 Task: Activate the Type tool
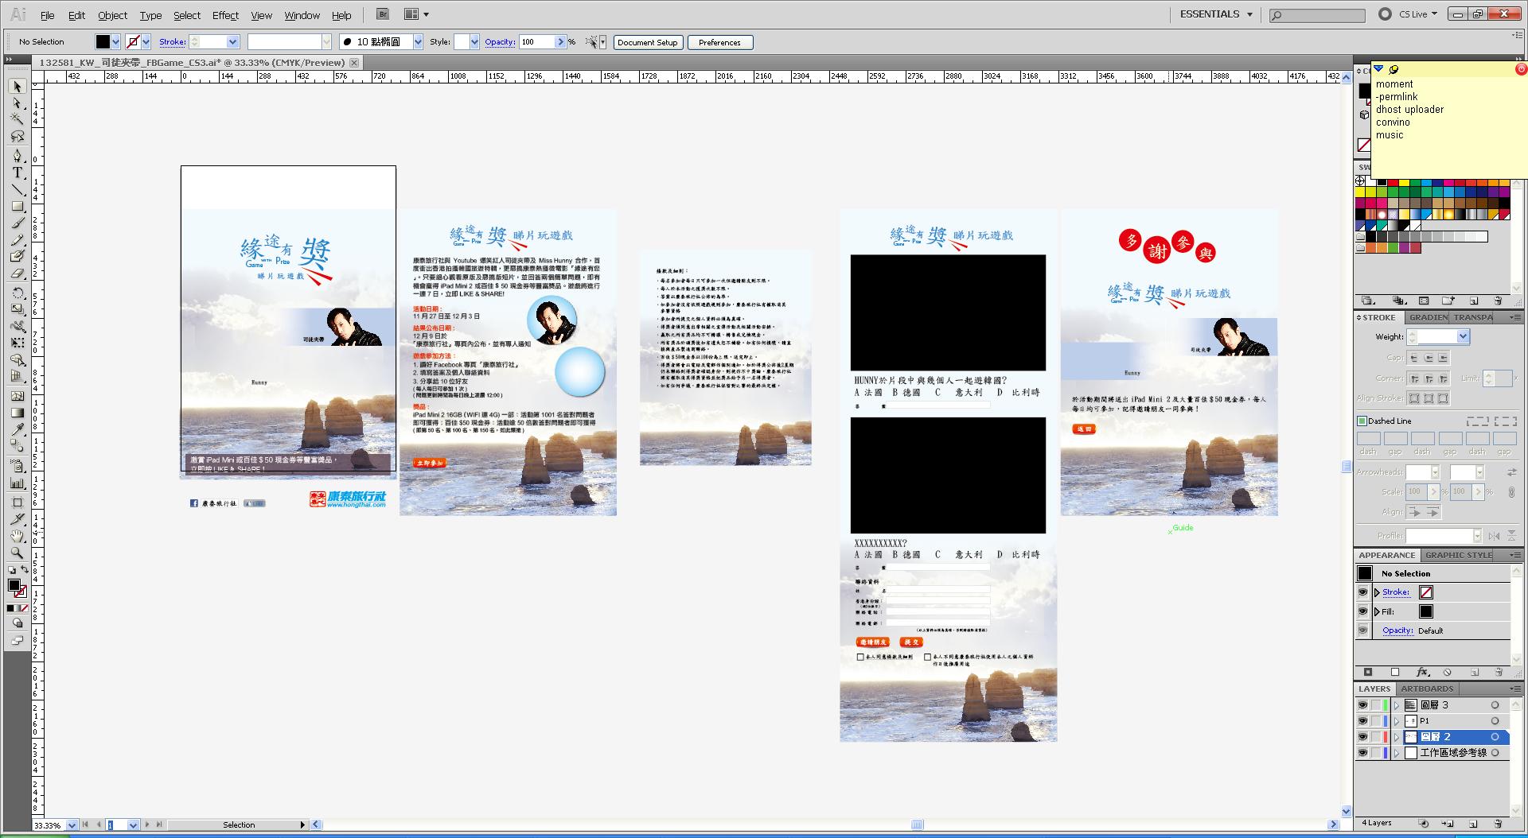[x=18, y=172]
